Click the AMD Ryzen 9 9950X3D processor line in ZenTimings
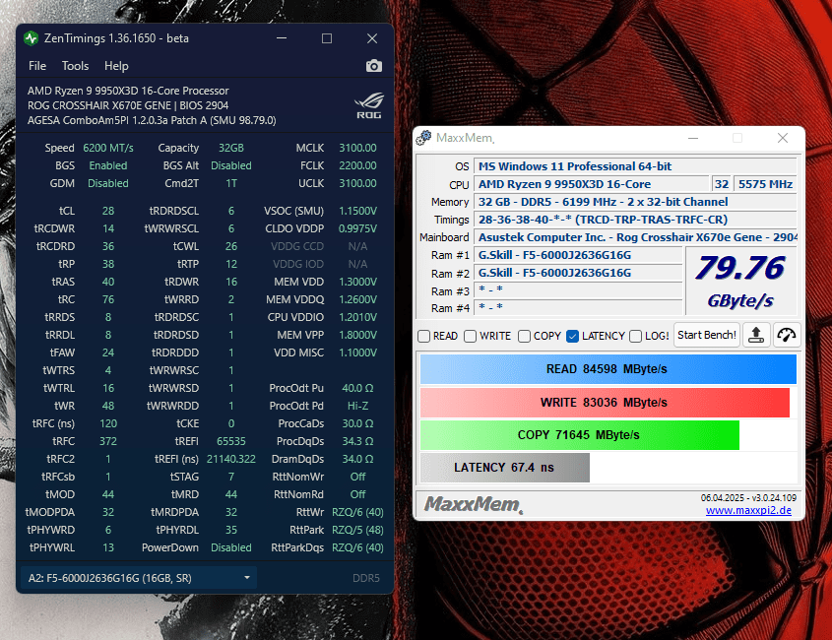Screen dimensions: 832x640 click(128, 91)
